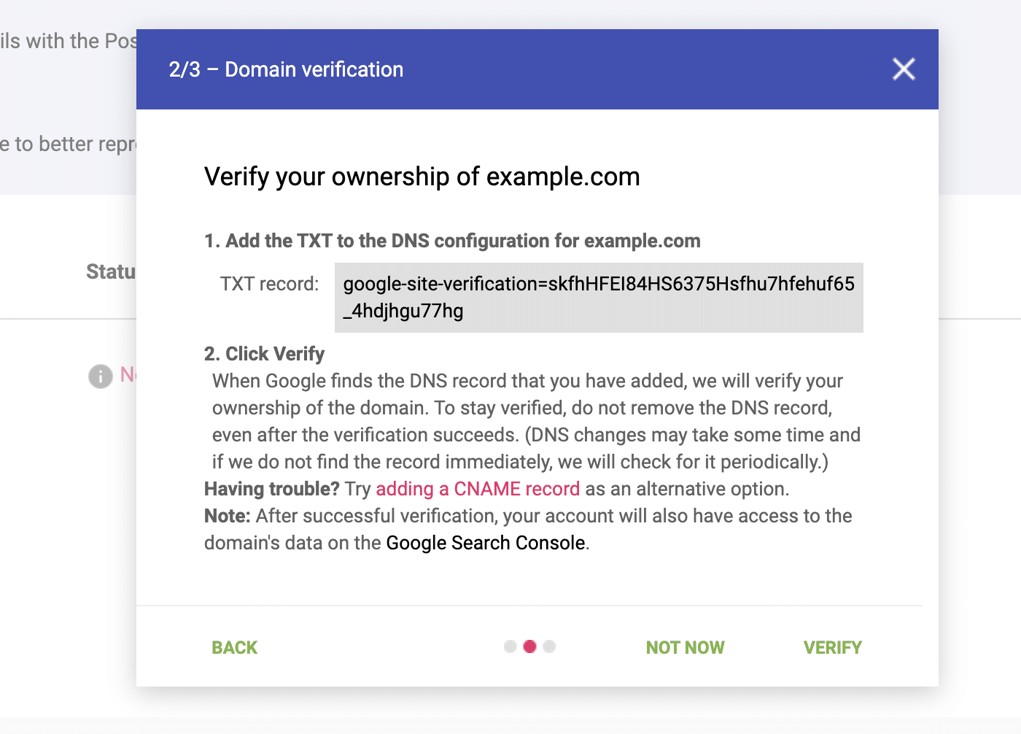Screen dimensions: 1021x734
Task: Select the first gray step indicator dot
Action: pos(510,646)
